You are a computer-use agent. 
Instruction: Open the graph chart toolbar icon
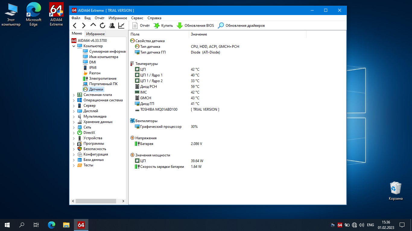[121, 26]
